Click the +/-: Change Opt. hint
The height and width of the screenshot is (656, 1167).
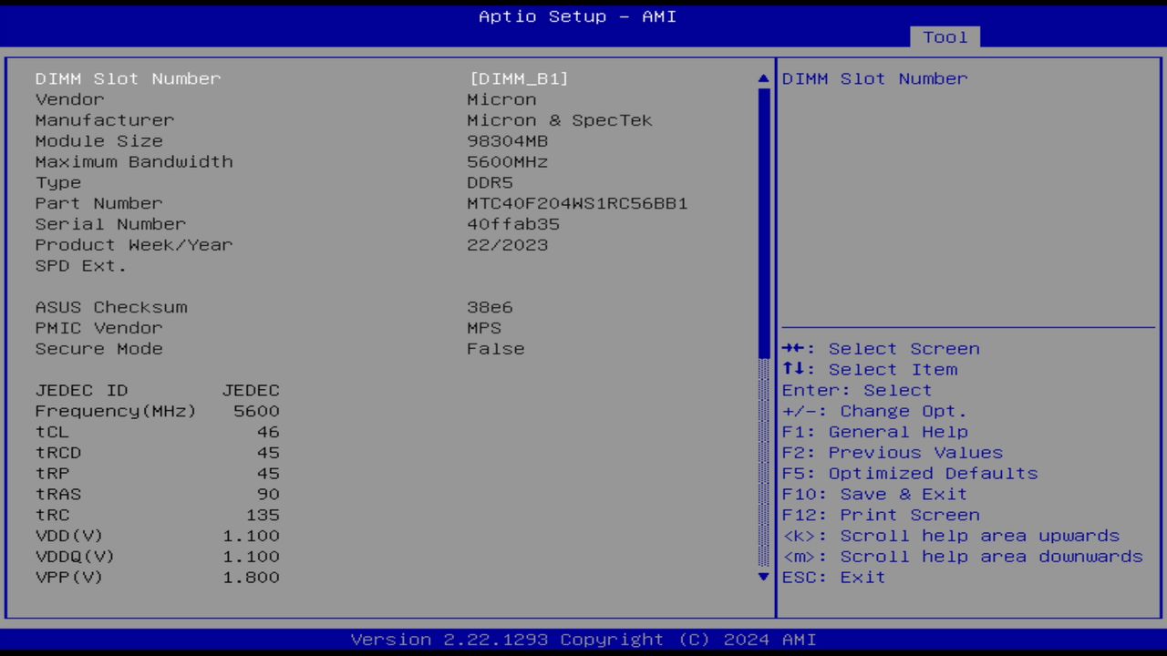(x=875, y=411)
